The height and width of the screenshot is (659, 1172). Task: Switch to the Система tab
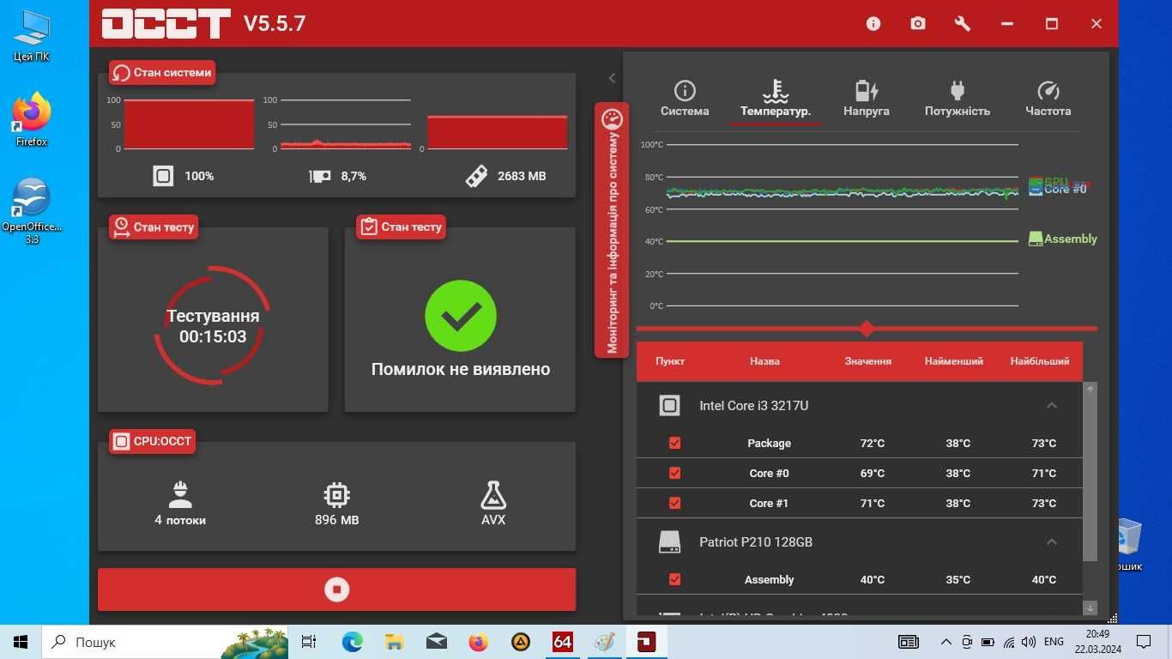tap(685, 99)
